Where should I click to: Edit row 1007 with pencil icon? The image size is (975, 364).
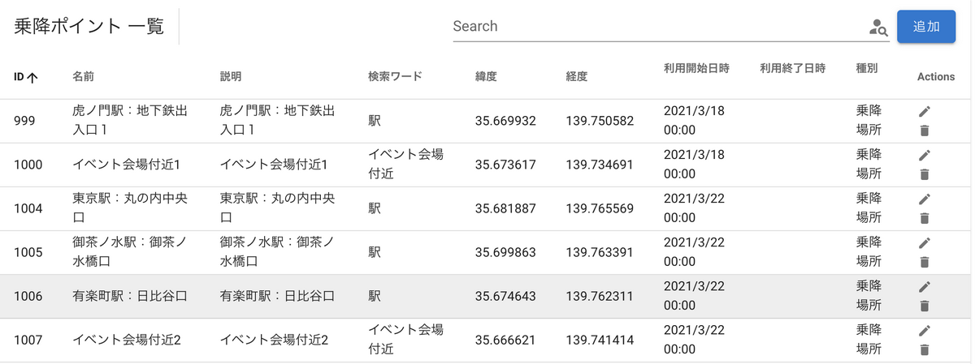(924, 330)
